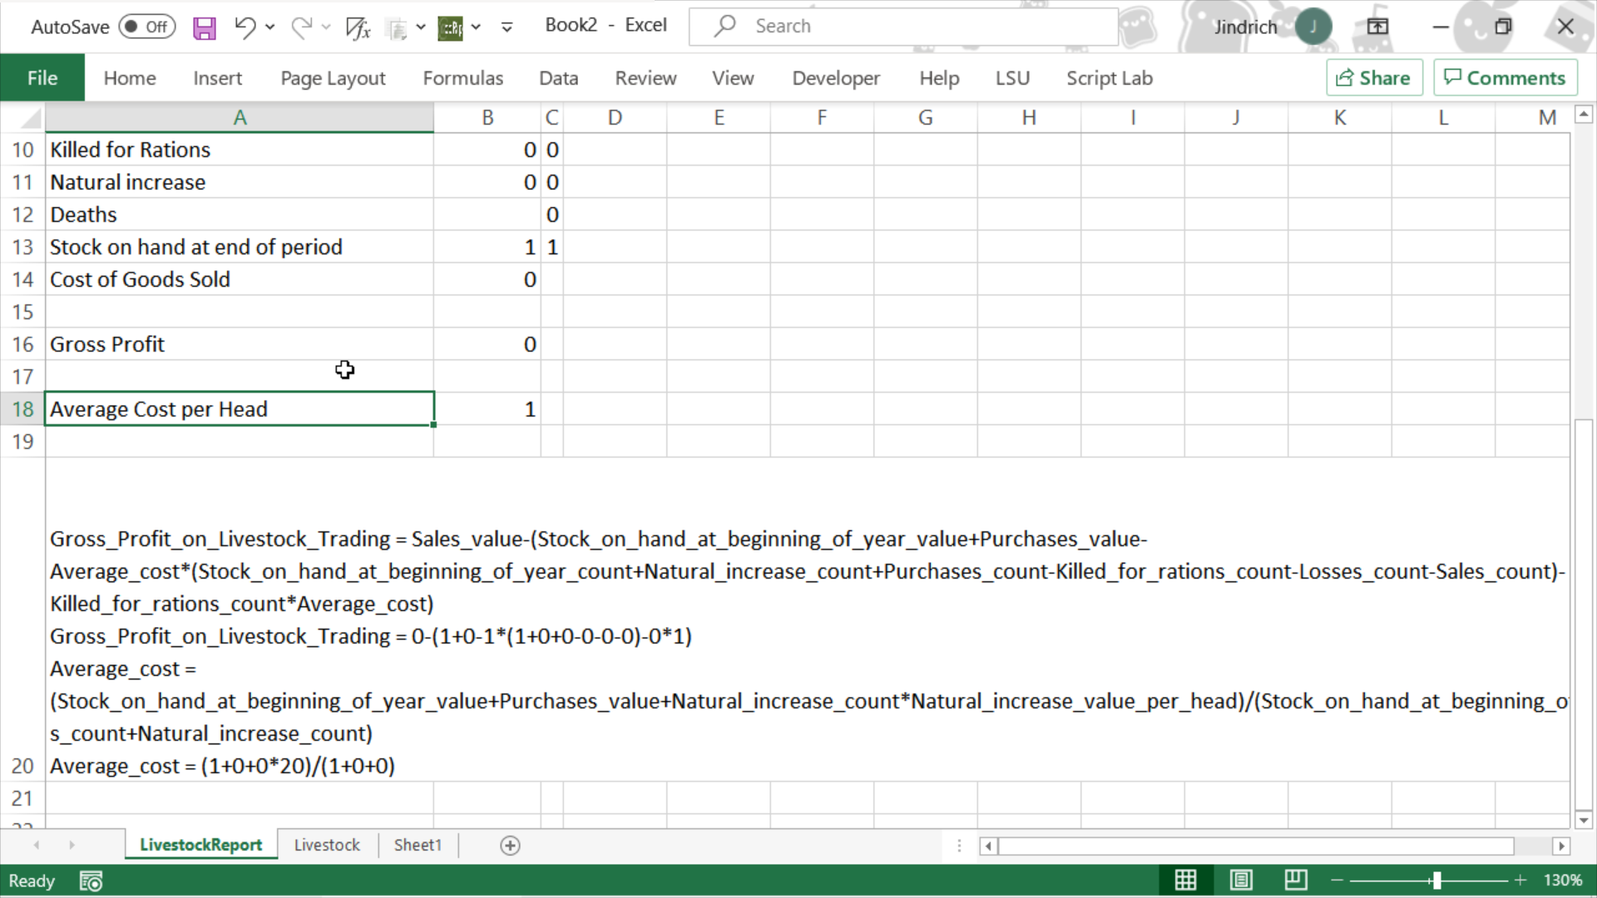Select the Formulas ribbon tab
Screen dimensions: 1597x898
[x=462, y=78]
